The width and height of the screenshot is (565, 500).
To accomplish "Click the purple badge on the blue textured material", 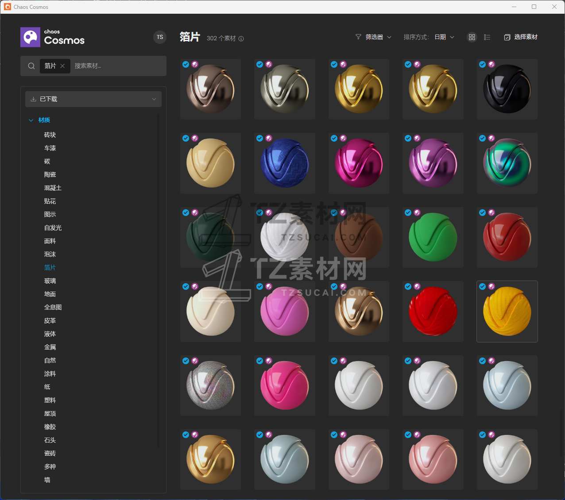I will [x=269, y=138].
